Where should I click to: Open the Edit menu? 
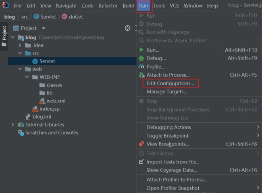31,6
